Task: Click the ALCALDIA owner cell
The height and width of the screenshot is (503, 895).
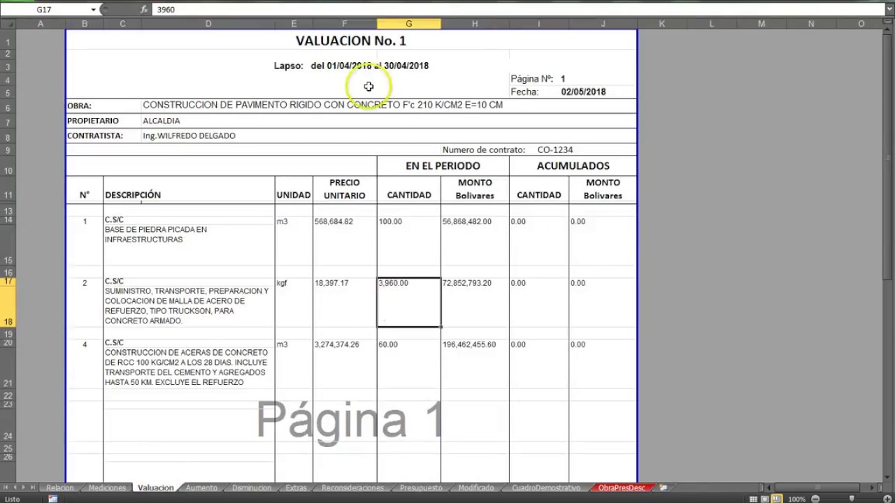Action: [x=161, y=121]
